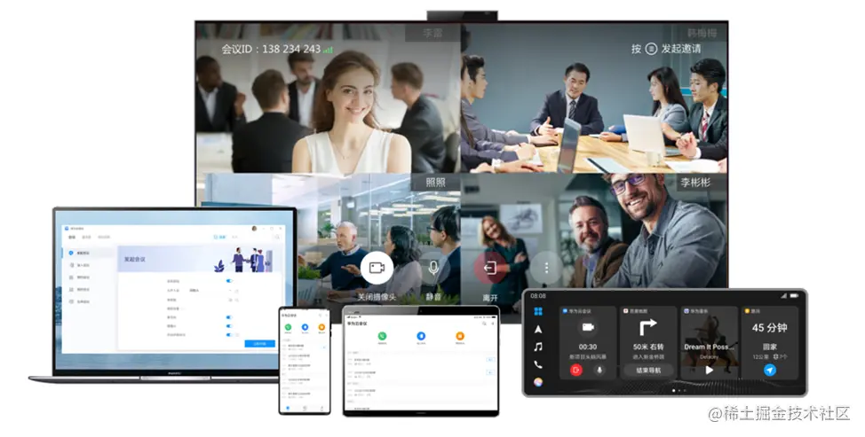Open phone handset icon in car sidebar
This screenshot has height=437, width=865.
538,364
